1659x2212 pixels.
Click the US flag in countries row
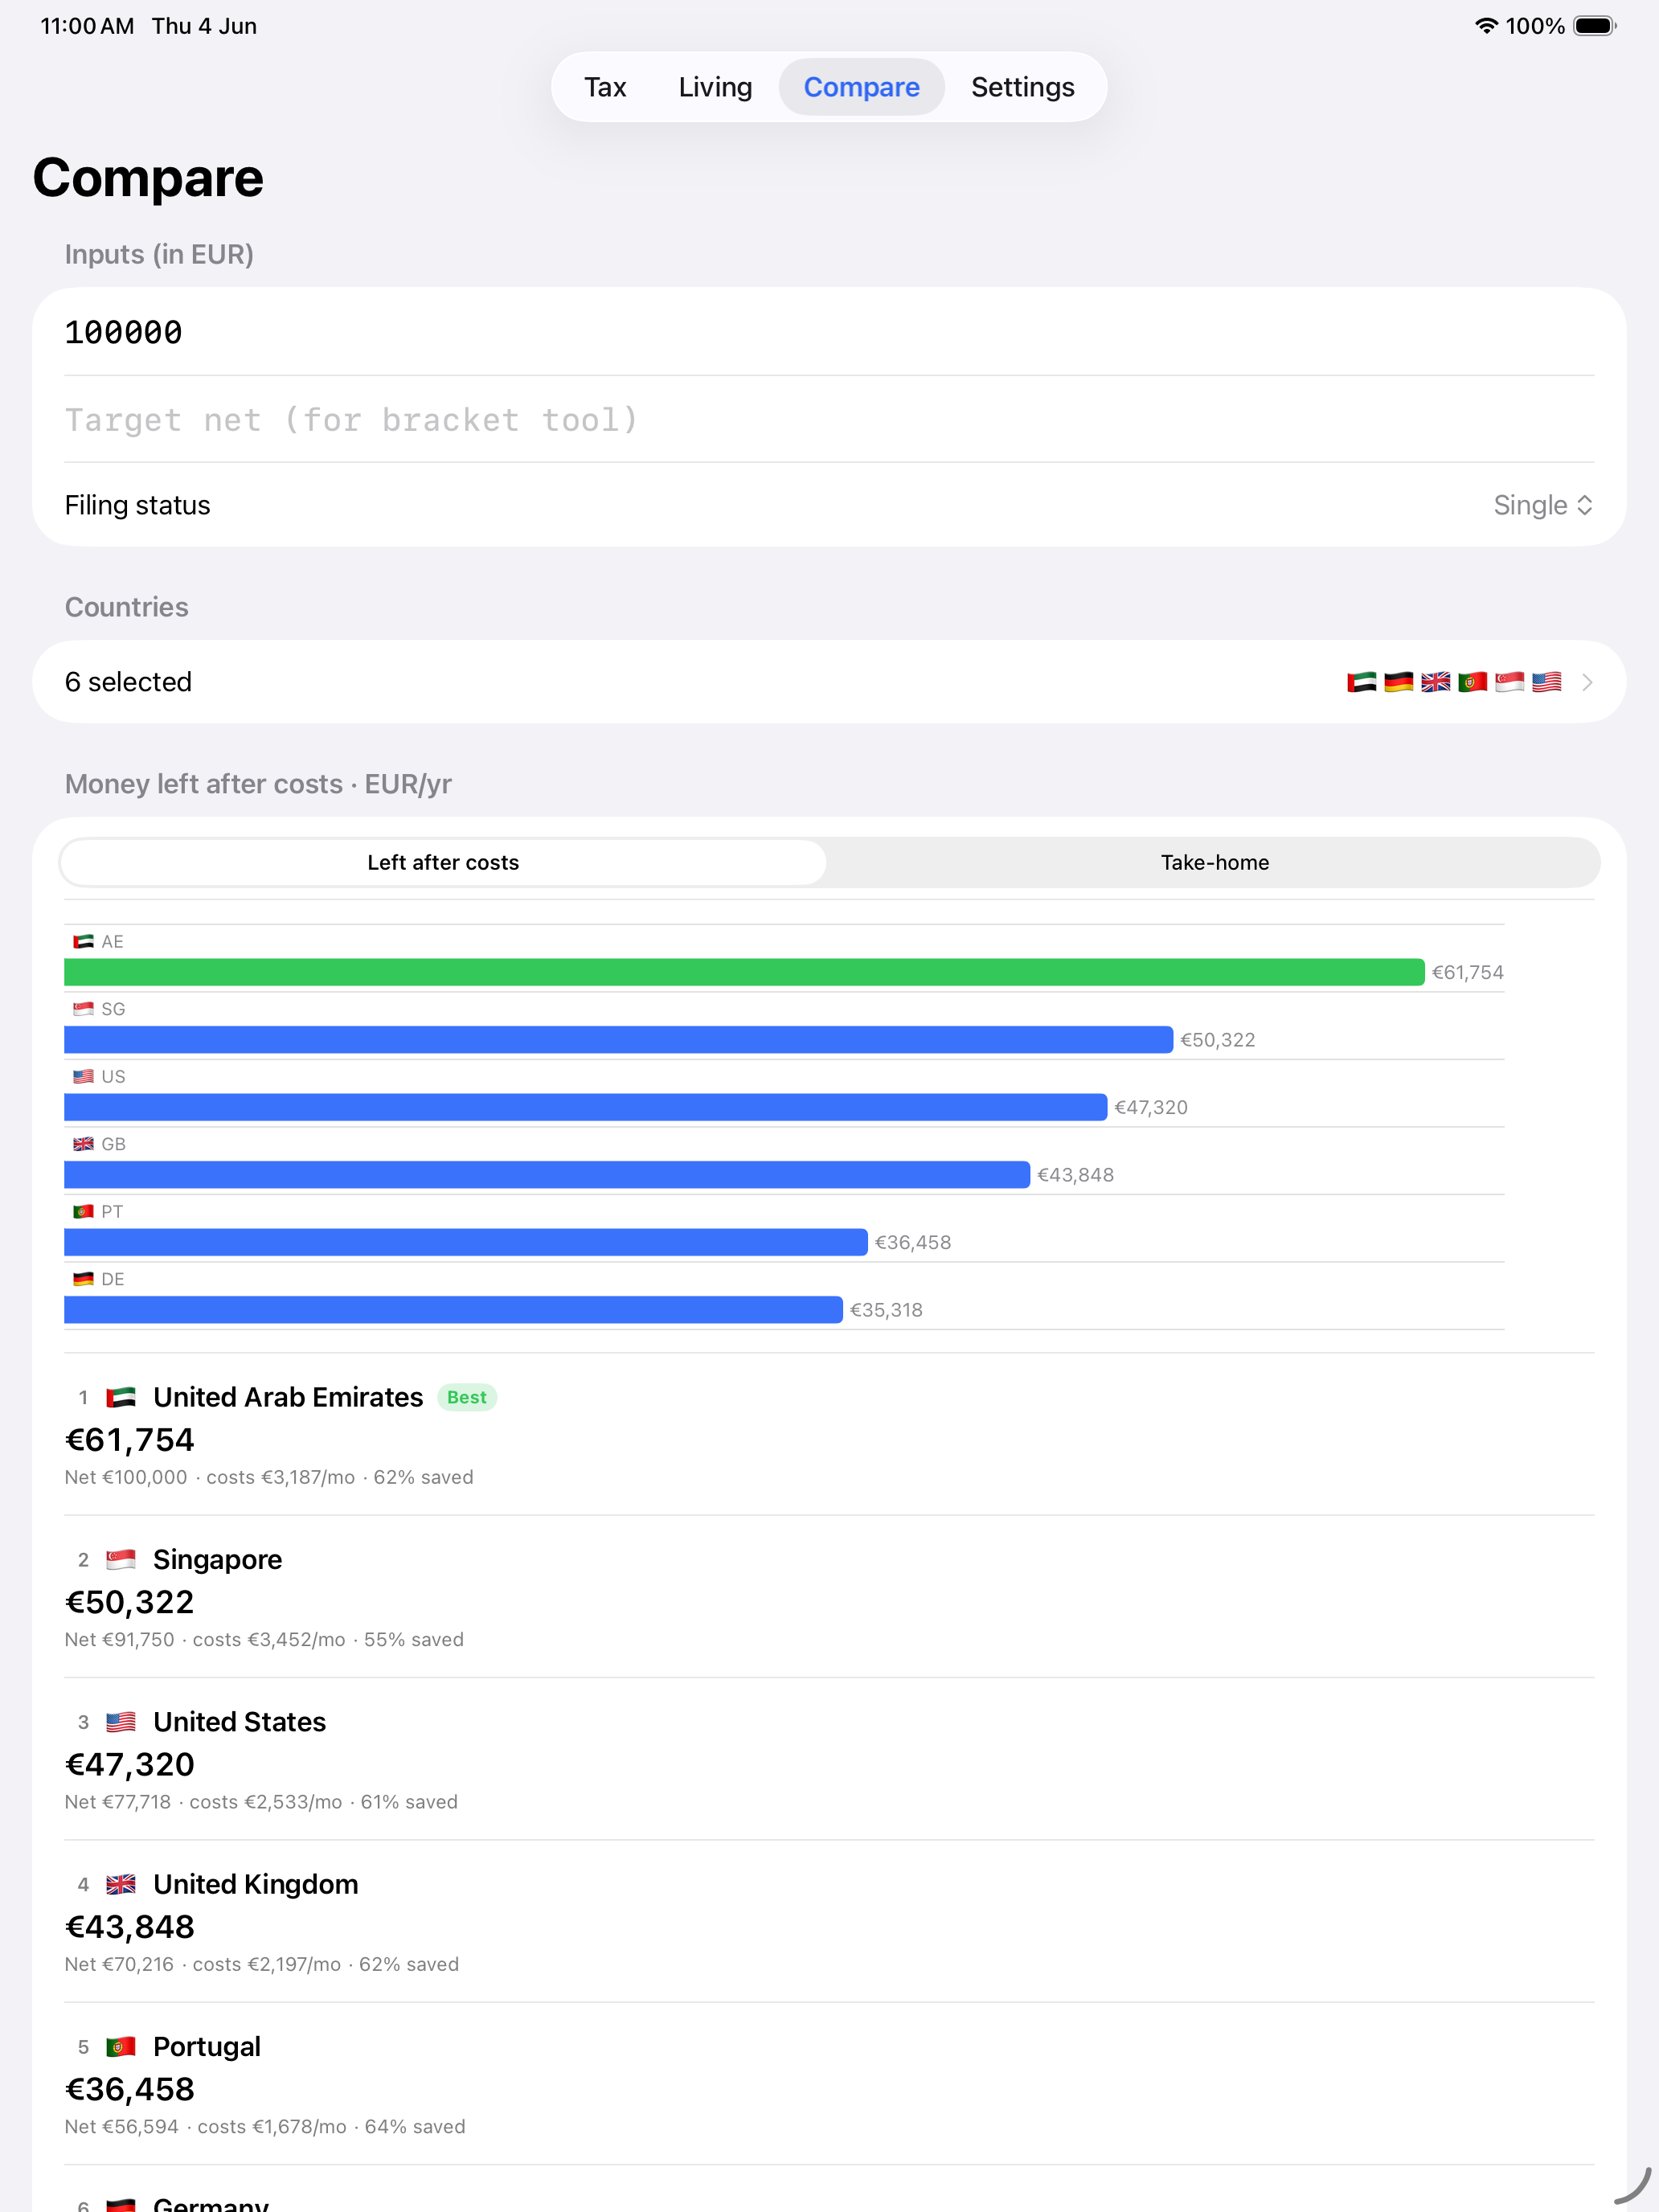point(1546,682)
